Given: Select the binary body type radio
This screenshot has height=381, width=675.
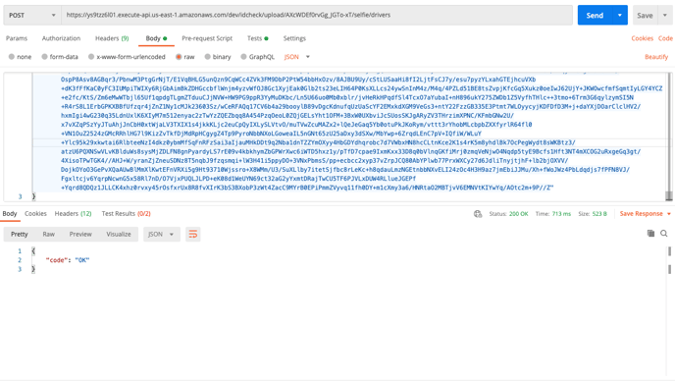Looking at the screenshot, I should [207, 56].
